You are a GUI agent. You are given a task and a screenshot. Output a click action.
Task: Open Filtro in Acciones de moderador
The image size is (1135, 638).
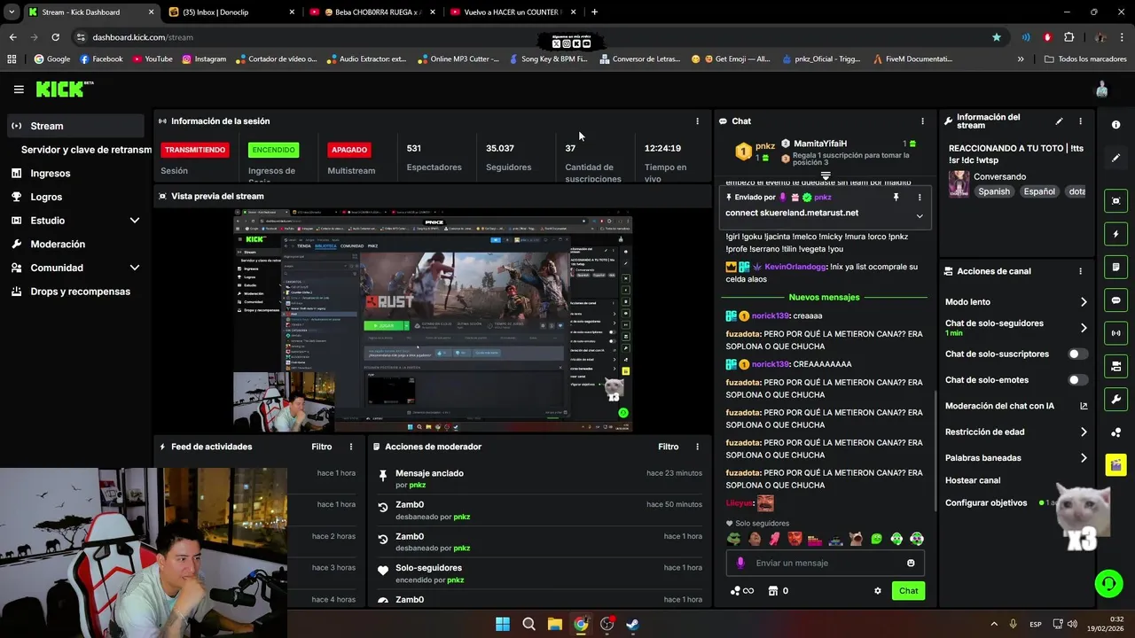(x=668, y=447)
